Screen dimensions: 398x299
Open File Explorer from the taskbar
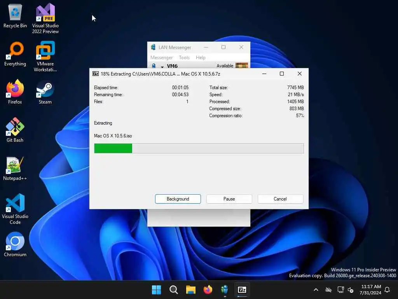click(190, 290)
